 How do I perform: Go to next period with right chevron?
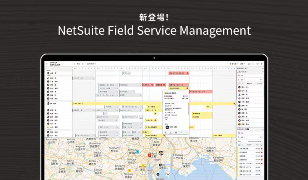coord(82,64)
